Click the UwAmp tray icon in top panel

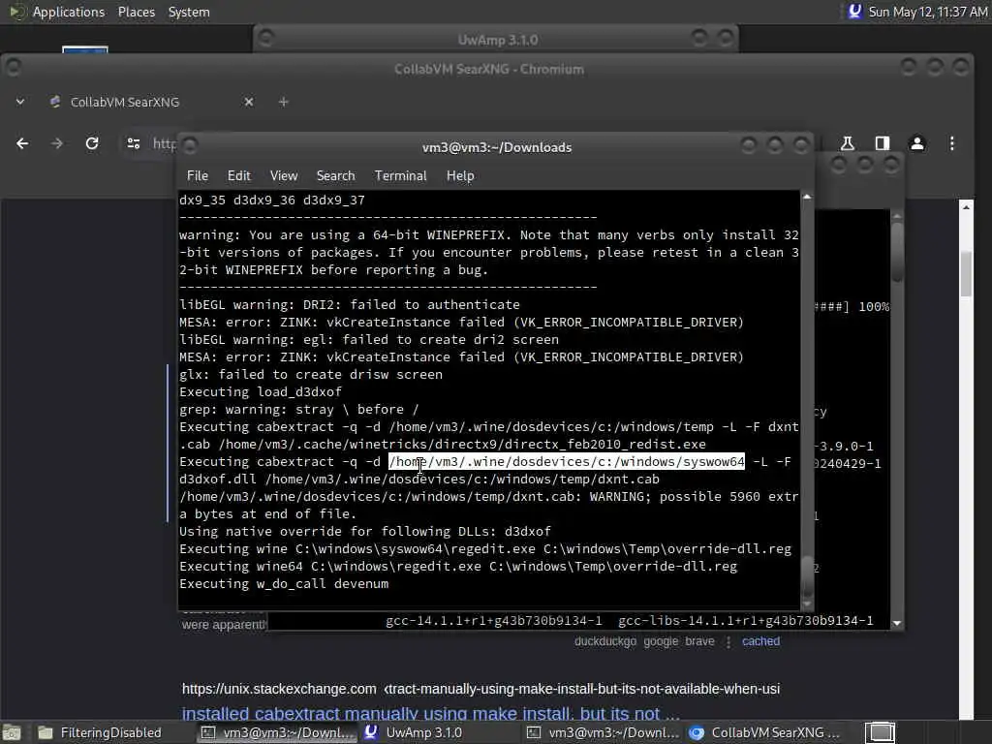tap(854, 12)
